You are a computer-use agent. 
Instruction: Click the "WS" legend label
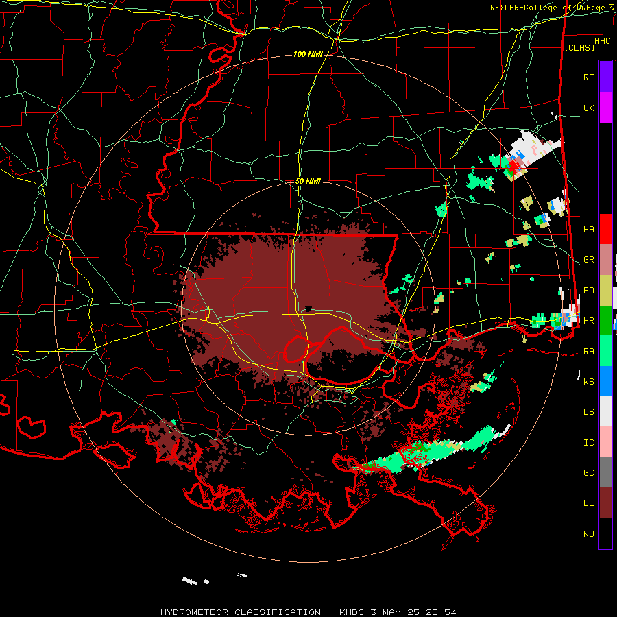point(588,382)
